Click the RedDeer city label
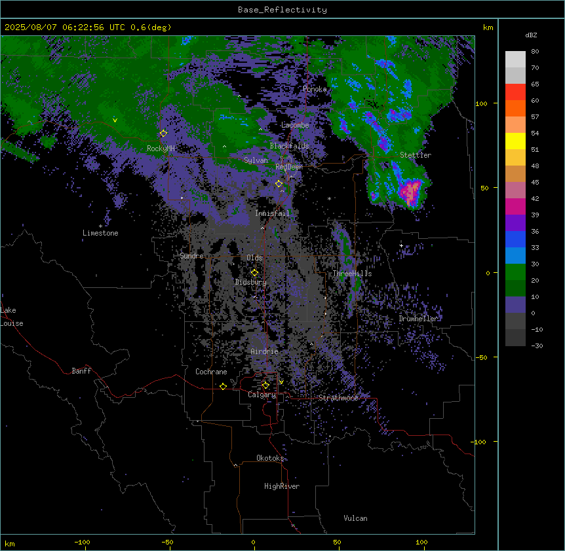 pos(289,167)
